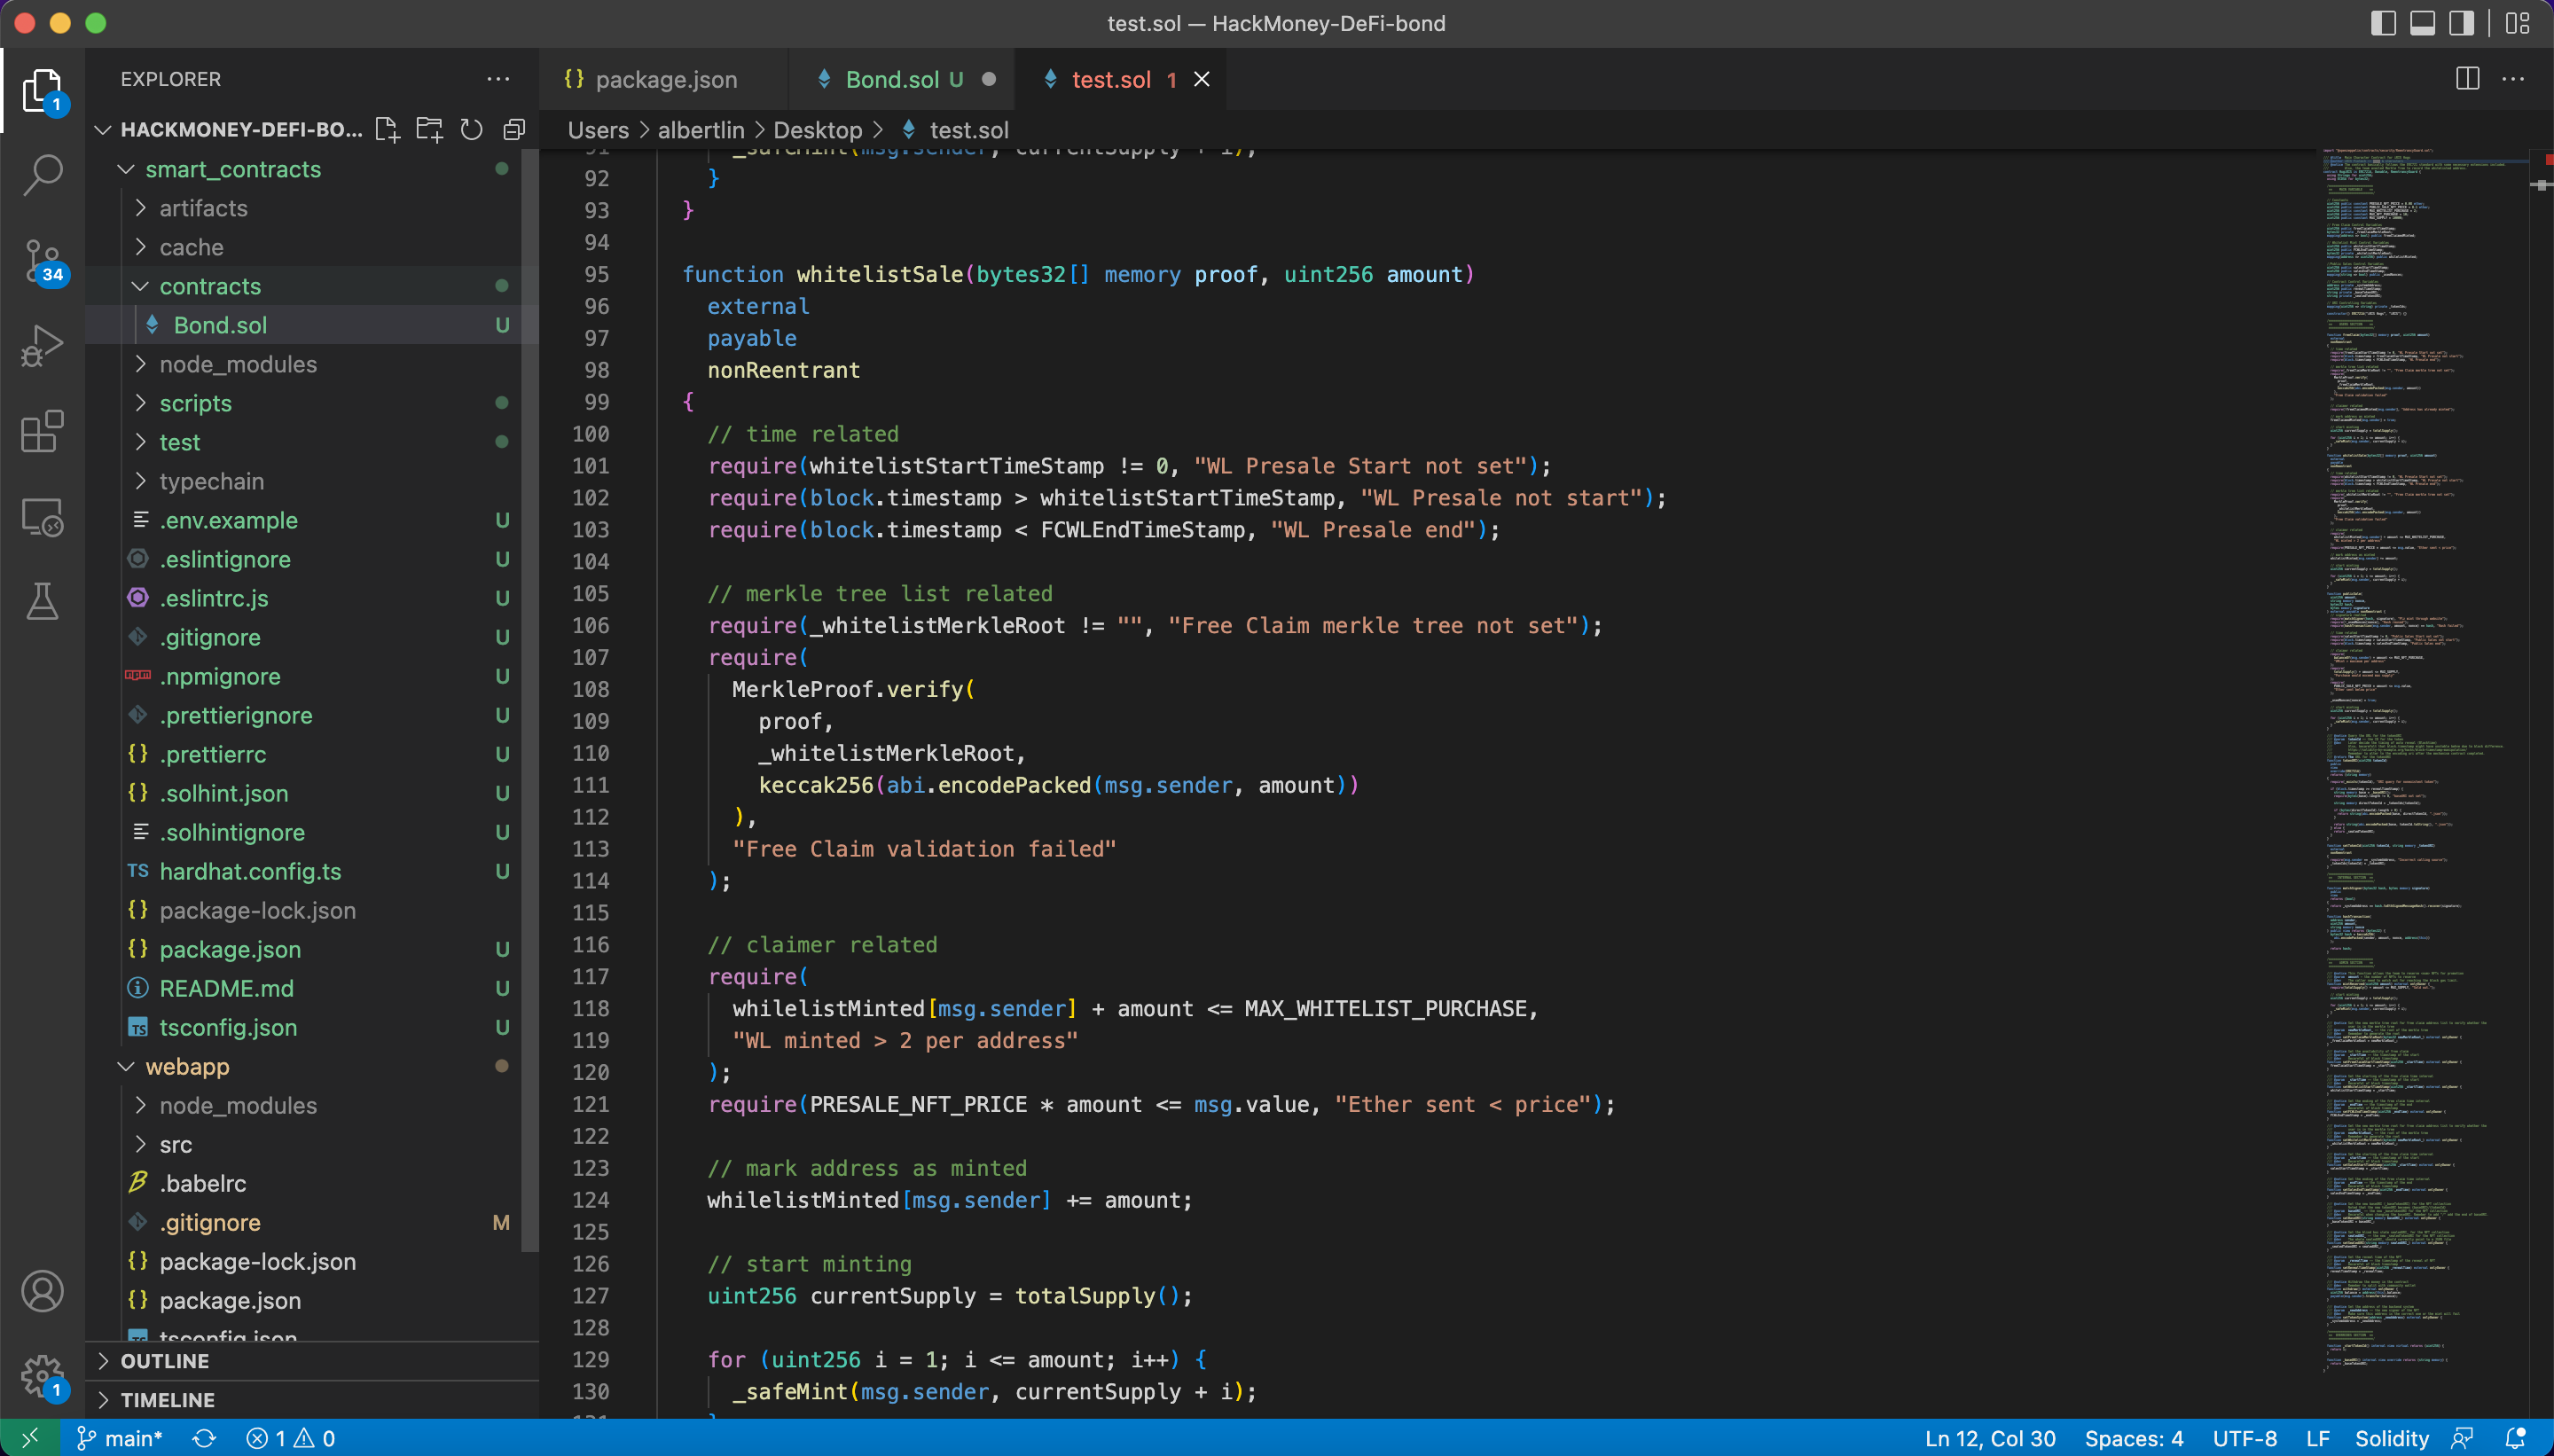The image size is (2554, 1456).
Task: Synchronize changes icon in status bar
Action: pos(204,1438)
